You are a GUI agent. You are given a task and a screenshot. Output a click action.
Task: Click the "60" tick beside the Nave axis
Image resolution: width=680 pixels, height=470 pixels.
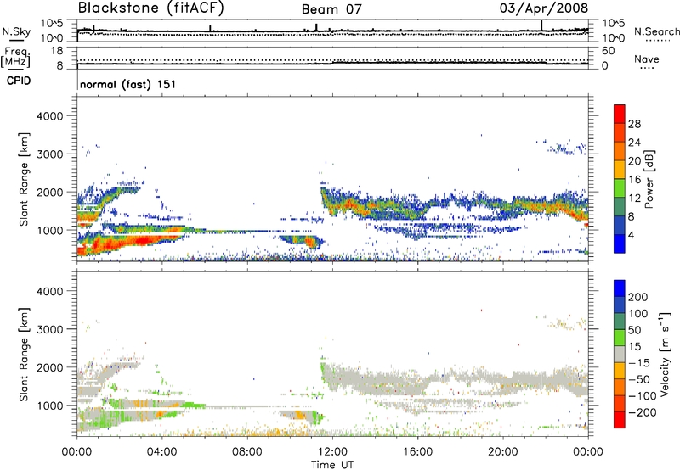608,51
